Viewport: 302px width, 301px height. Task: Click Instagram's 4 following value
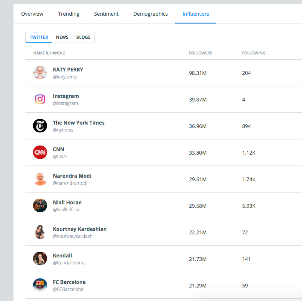(243, 100)
